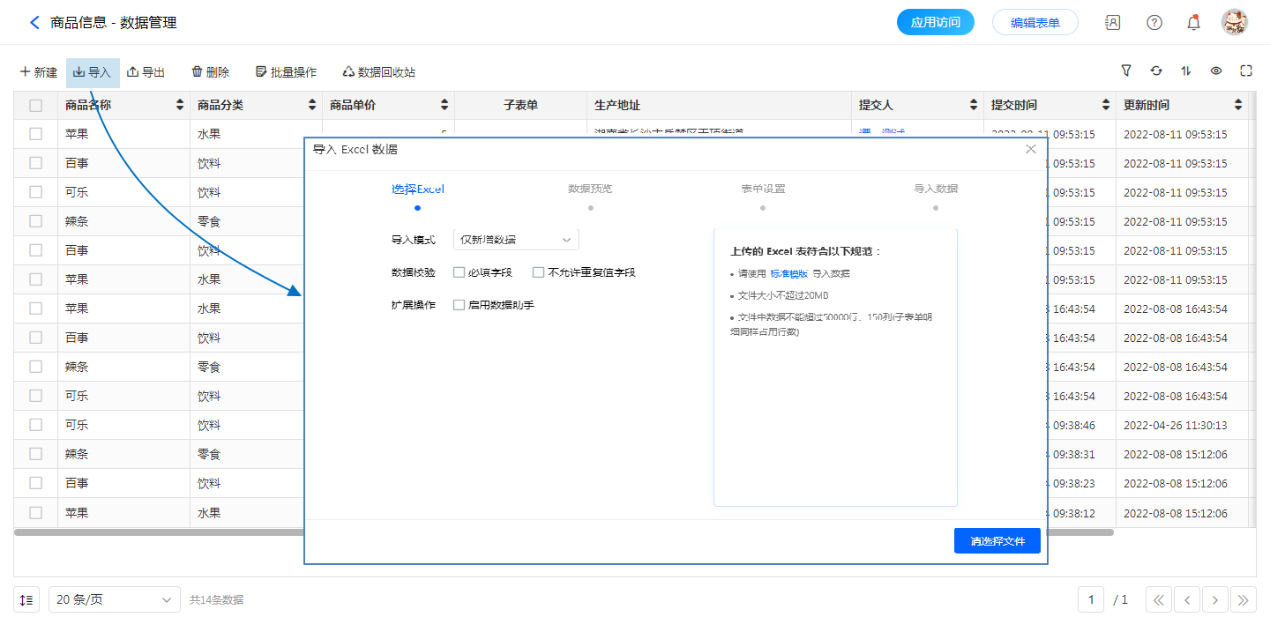
Task: Click the refresh data icon
Action: 1156,71
